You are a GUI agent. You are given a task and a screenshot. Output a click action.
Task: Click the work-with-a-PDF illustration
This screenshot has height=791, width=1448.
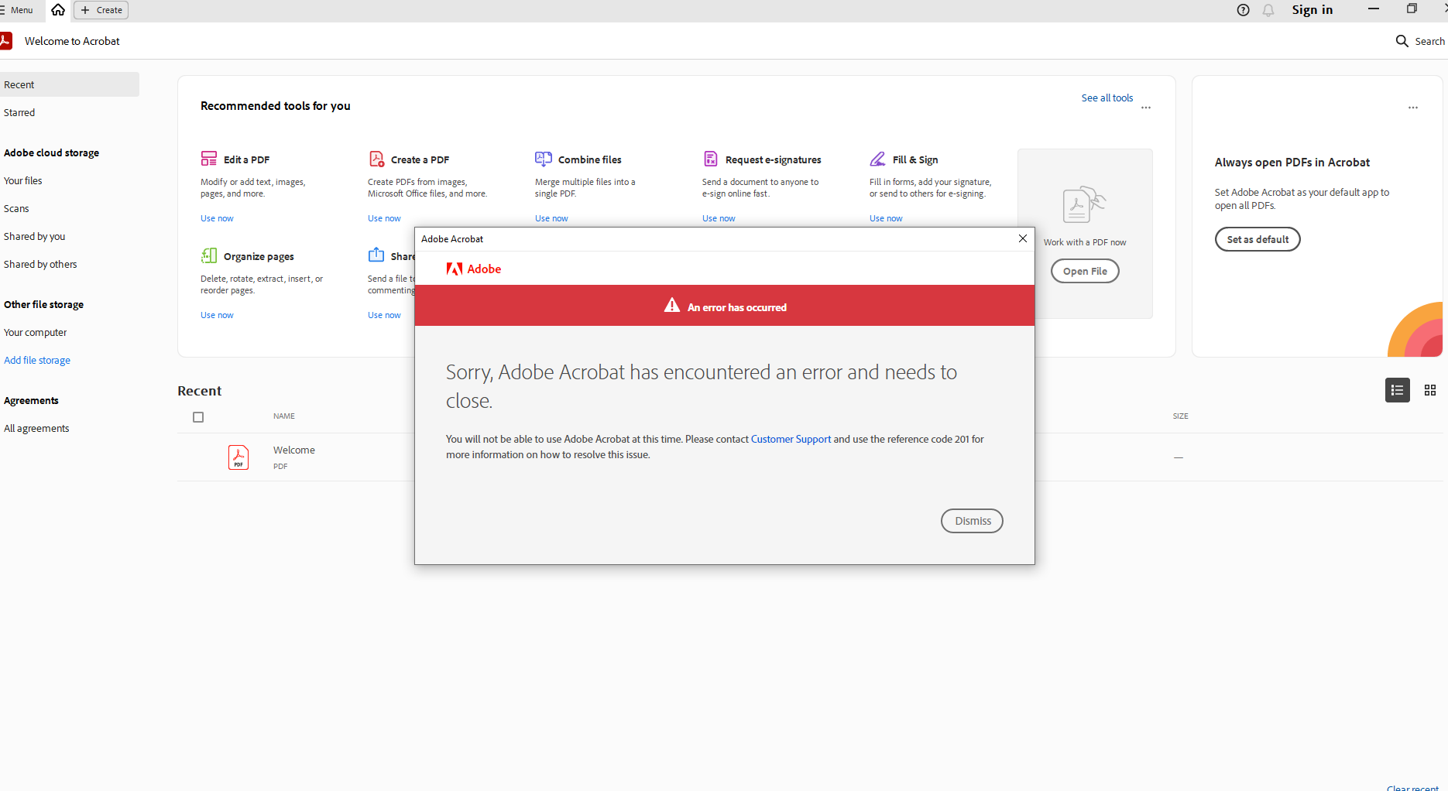tap(1084, 204)
